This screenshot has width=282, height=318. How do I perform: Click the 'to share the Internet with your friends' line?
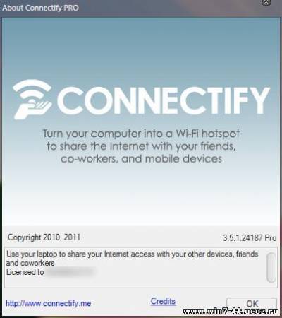point(141,146)
